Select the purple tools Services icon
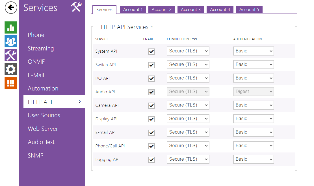 pos(11,55)
